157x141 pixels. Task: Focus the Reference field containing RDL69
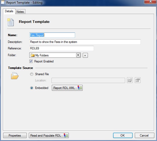pos(61,48)
